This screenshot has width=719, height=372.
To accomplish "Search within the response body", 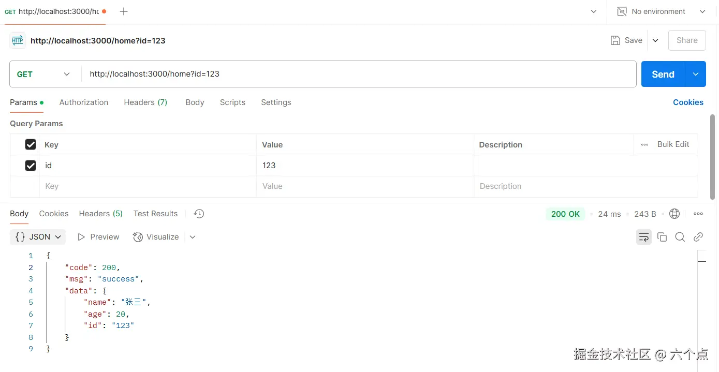I will 680,237.
